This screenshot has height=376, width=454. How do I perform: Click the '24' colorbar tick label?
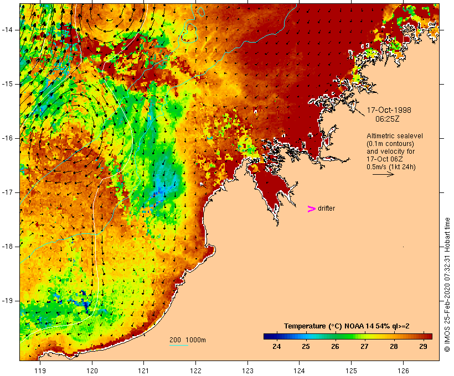click(276, 347)
